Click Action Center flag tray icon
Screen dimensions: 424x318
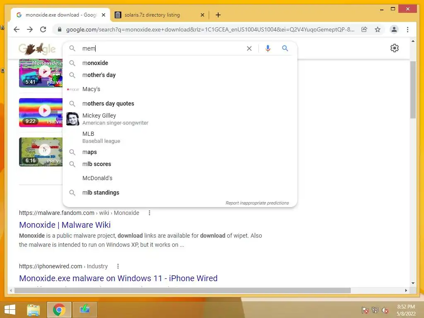pyautogui.click(x=365, y=310)
